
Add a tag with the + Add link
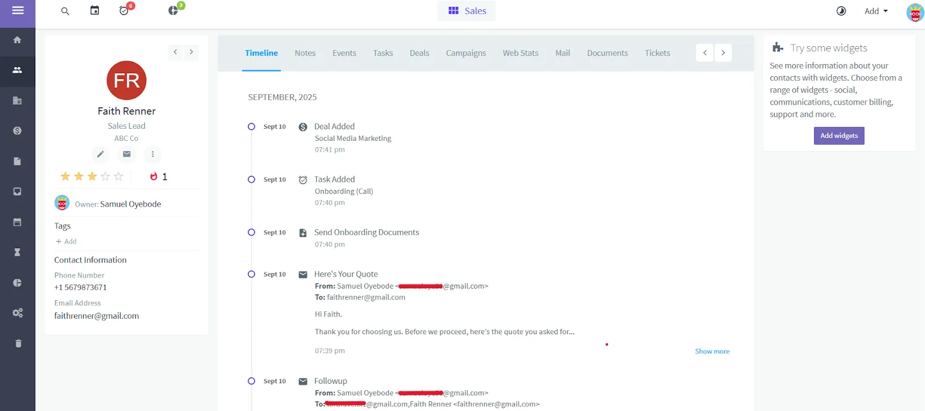coord(66,241)
